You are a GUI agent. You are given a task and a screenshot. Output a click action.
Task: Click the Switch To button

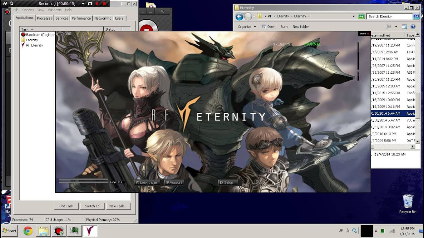(92, 206)
